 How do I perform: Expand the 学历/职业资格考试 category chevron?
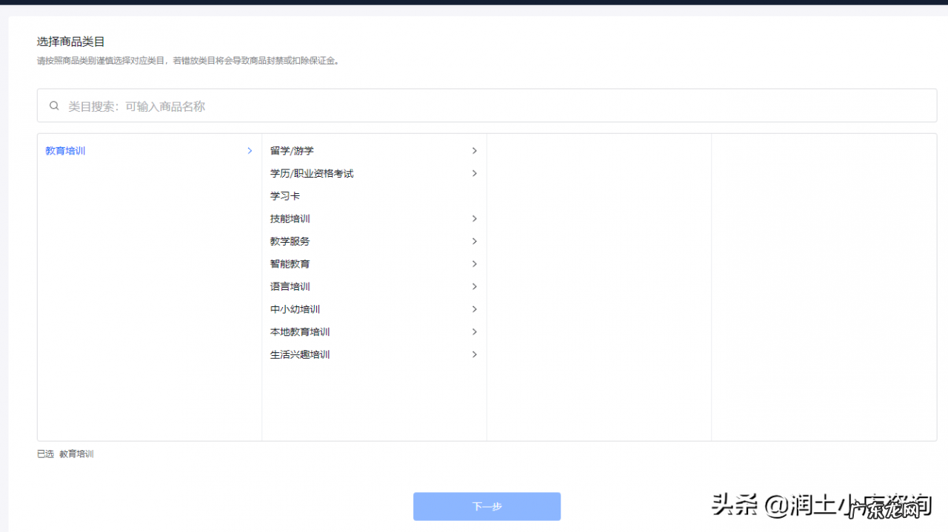(475, 173)
